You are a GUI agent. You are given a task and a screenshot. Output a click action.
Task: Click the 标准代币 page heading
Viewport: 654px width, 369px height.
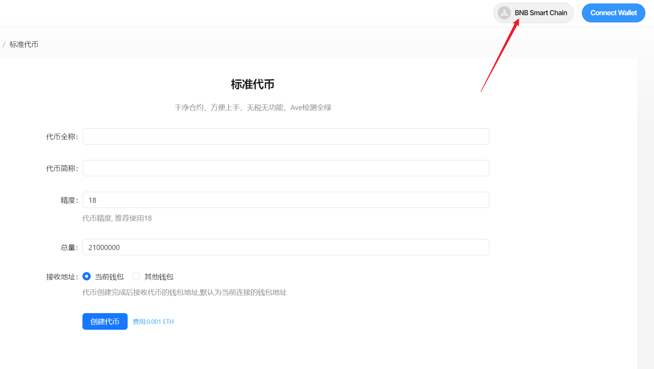[252, 84]
